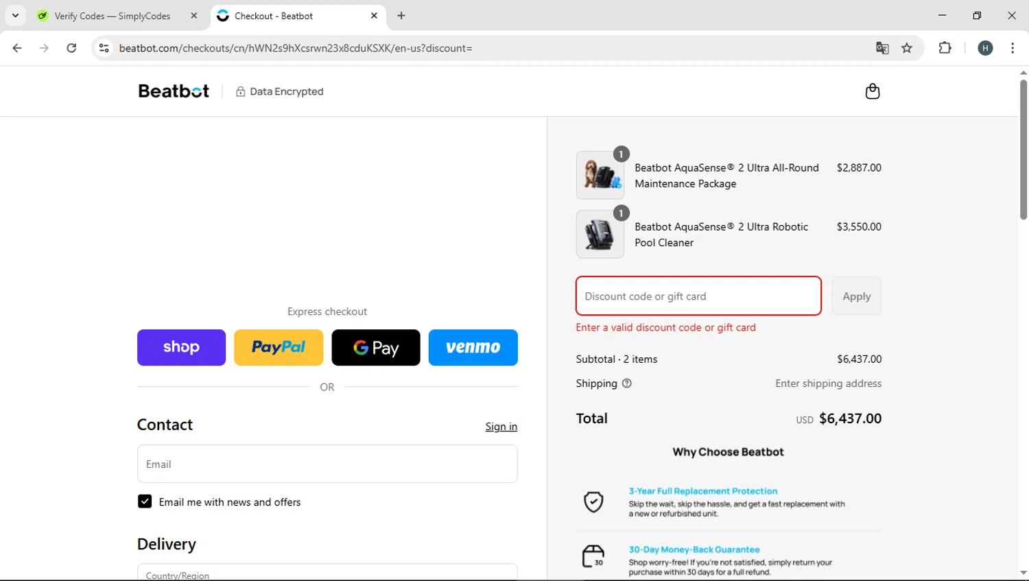Pay with the Google Pay button
The width and height of the screenshot is (1029, 581).
pyautogui.click(x=376, y=347)
